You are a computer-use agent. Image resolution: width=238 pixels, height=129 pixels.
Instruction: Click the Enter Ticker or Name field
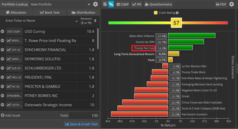[x=37, y=21]
